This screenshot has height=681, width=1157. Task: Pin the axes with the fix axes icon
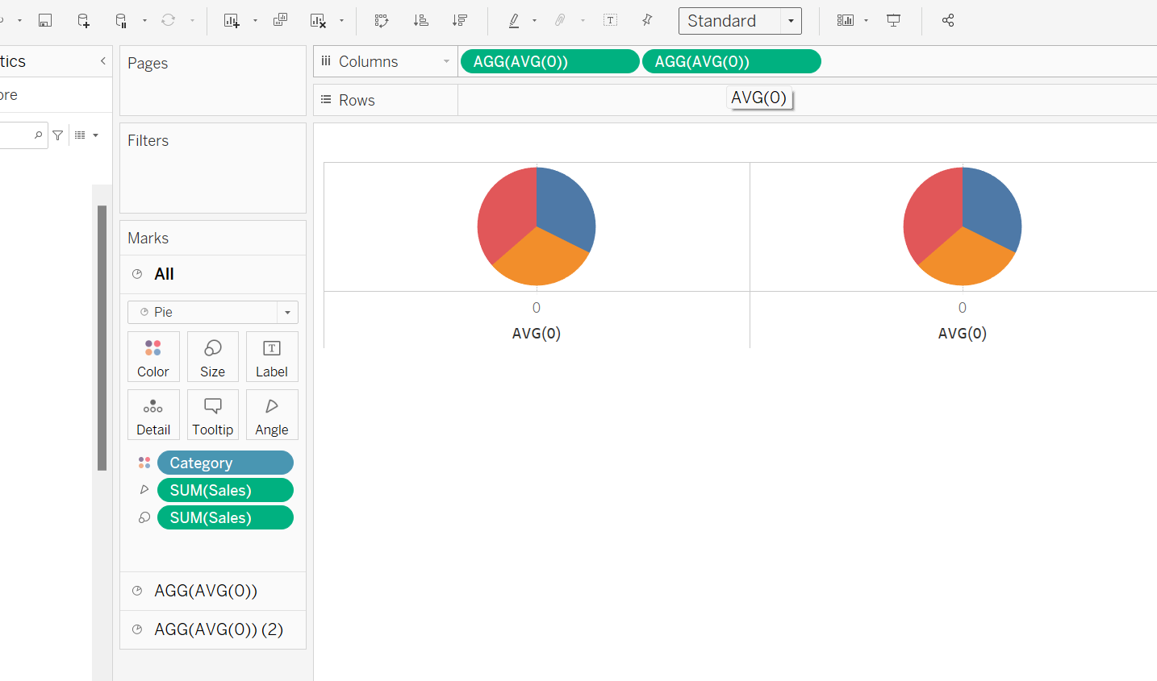click(646, 20)
